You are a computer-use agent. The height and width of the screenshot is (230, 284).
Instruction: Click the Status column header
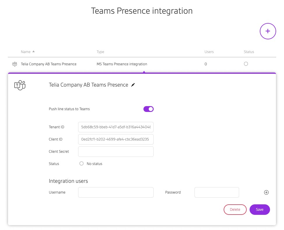(249, 52)
